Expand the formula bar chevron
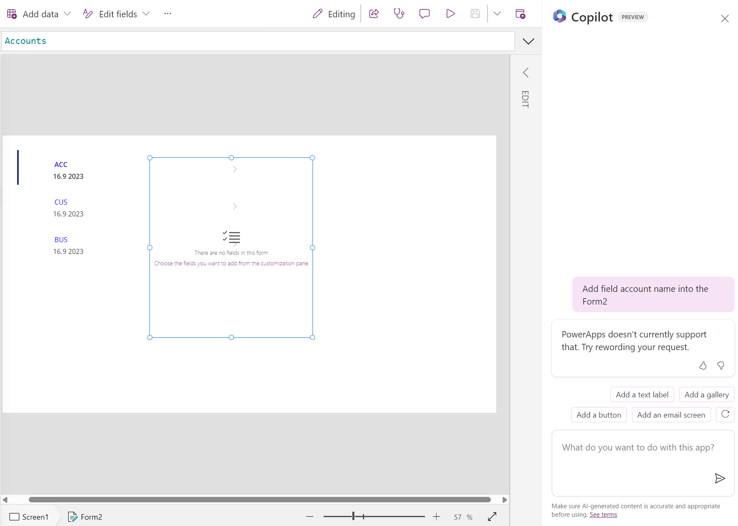The height and width of the screenshot is (526, 738). (x=528, y=41)
